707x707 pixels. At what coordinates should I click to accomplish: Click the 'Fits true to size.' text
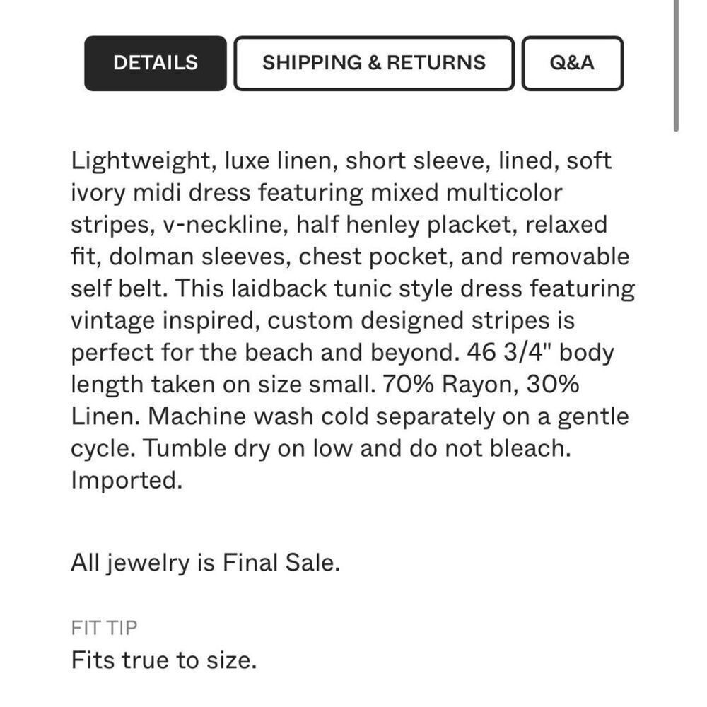click(164, 660)
